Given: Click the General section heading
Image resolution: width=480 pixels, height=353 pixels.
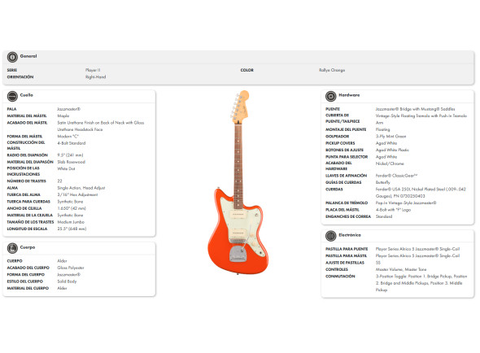Looking at the screenshot, I should (28, 56).
